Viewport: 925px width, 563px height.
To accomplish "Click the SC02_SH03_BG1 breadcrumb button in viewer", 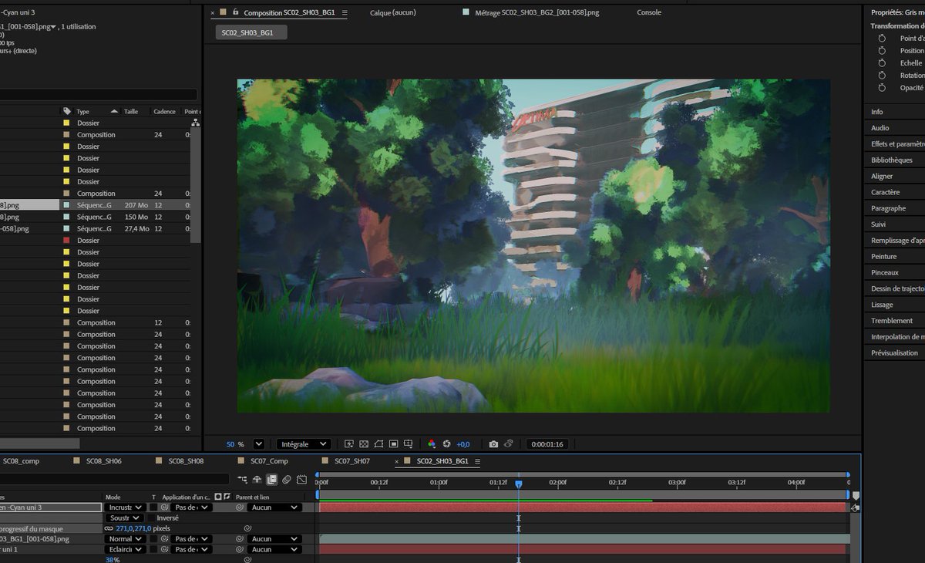I will click(x=251, y=32).
